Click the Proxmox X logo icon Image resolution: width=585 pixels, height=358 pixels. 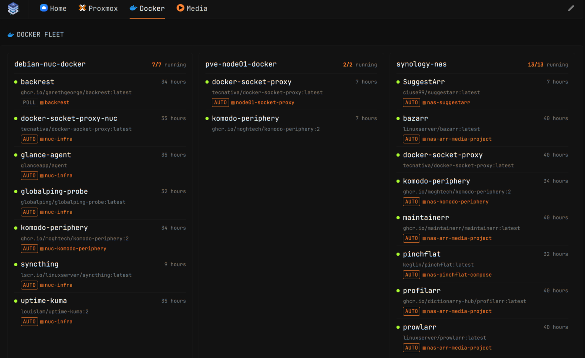coord(82,8)
